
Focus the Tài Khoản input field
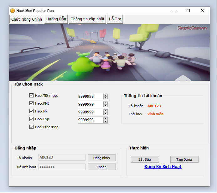(62, 157)
